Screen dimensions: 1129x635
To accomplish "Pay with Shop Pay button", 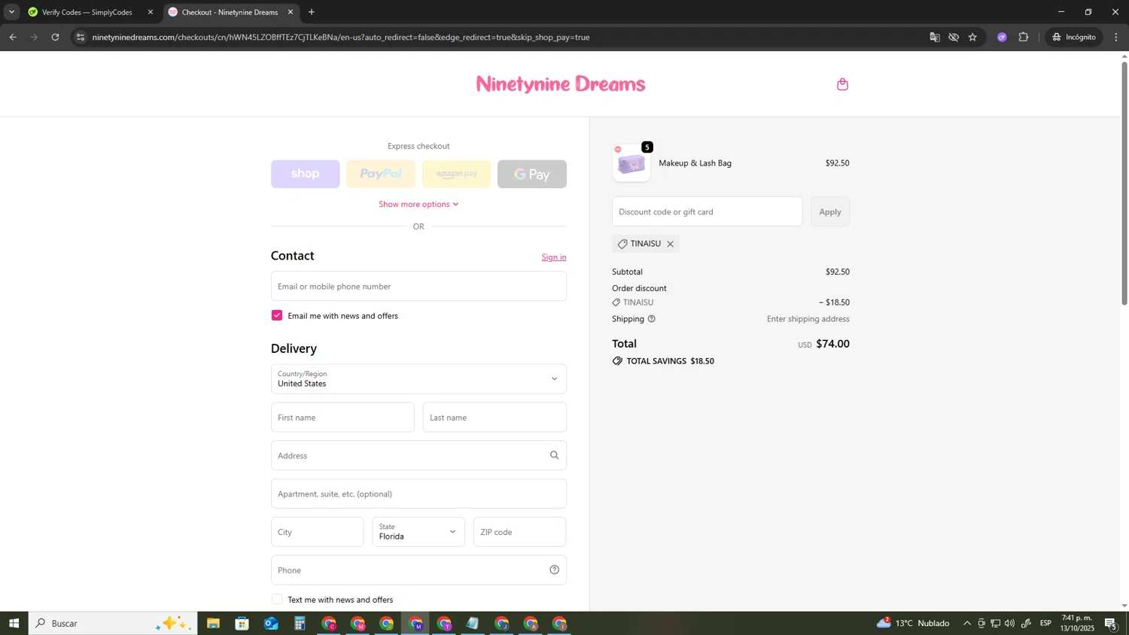I will (305, 174).
